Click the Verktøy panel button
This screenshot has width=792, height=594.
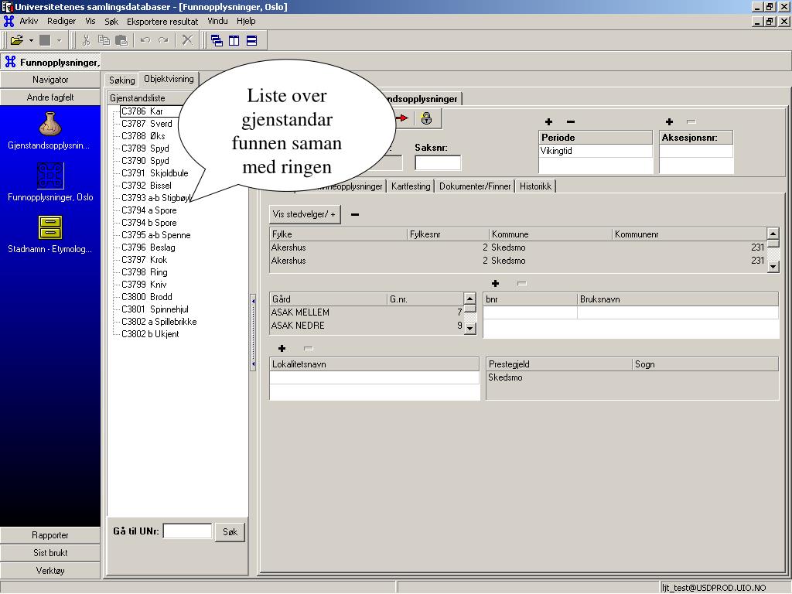click(50, 570)
